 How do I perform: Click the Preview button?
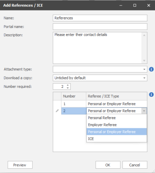20,165
